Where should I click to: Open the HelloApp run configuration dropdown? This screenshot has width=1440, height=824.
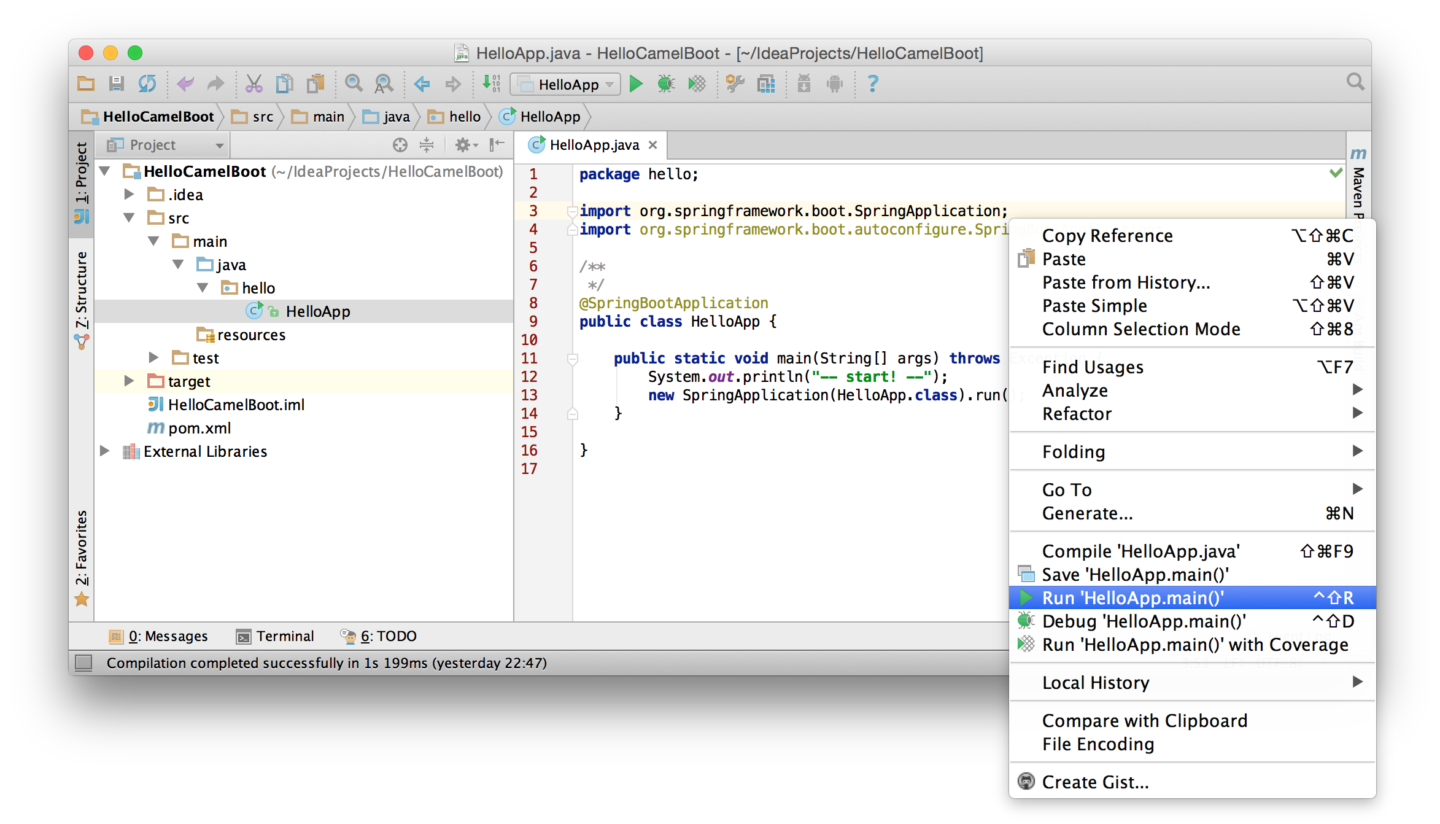[566, 84]
